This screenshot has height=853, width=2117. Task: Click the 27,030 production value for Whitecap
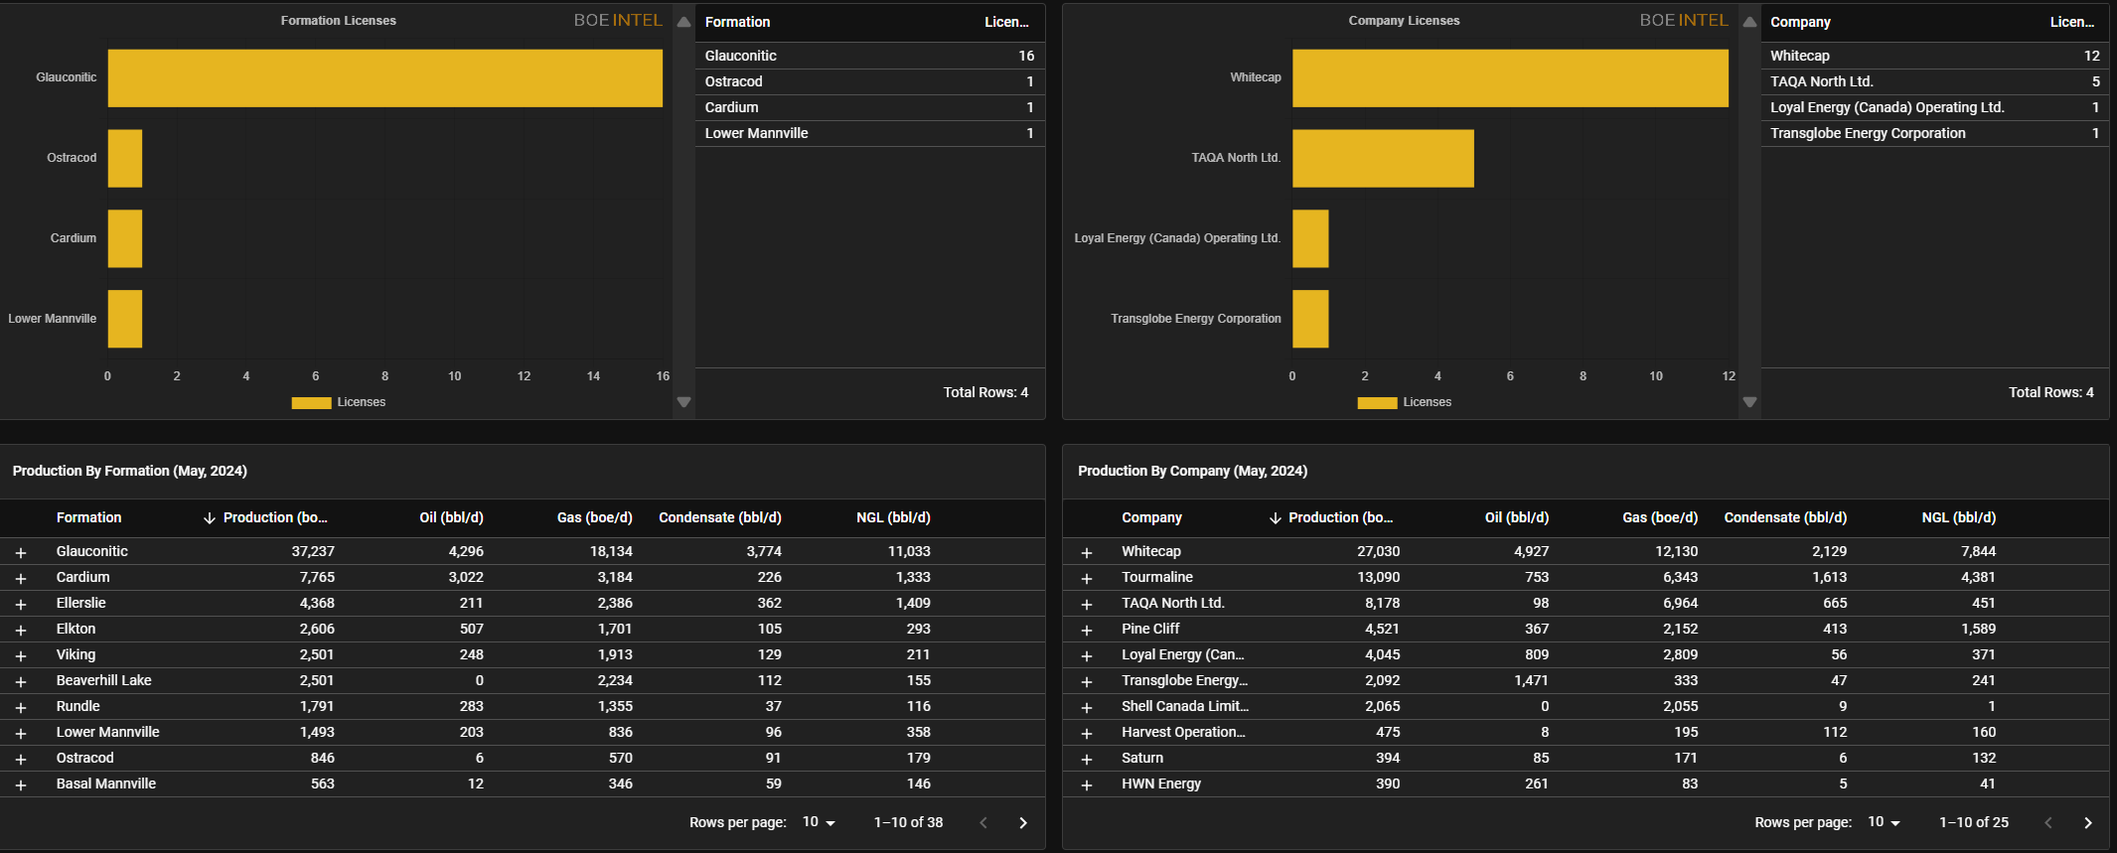pos(1379,551)
